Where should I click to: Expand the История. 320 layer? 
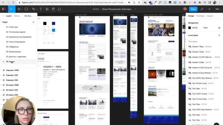point(1,90)
